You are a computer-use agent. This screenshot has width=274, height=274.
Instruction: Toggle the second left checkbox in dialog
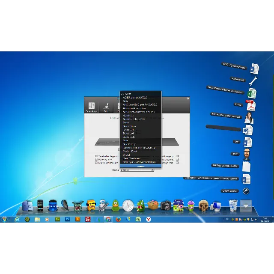pyautogui.click(x=96, y=159)
